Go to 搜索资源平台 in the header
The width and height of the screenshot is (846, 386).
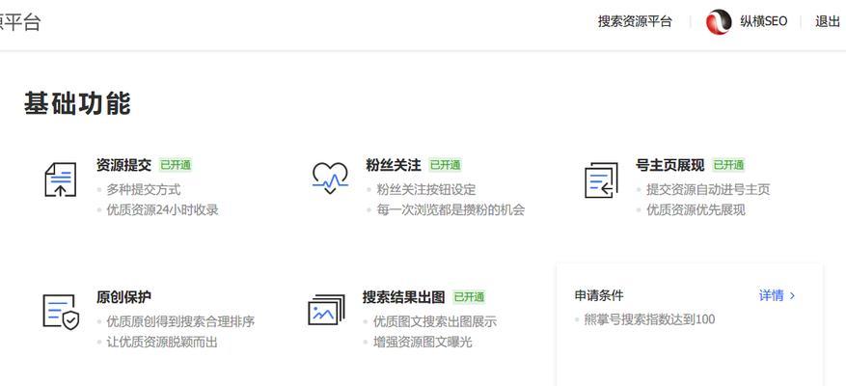(635, 21)
